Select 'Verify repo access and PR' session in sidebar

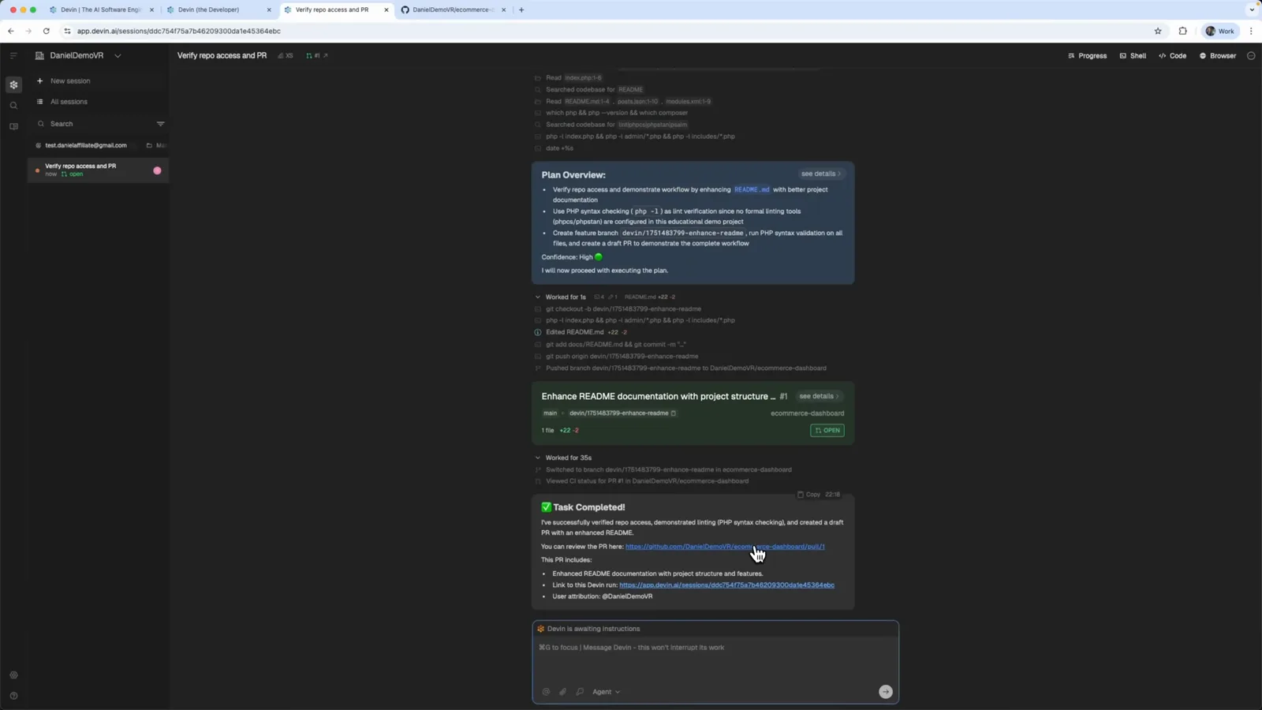tap(98, 170)
